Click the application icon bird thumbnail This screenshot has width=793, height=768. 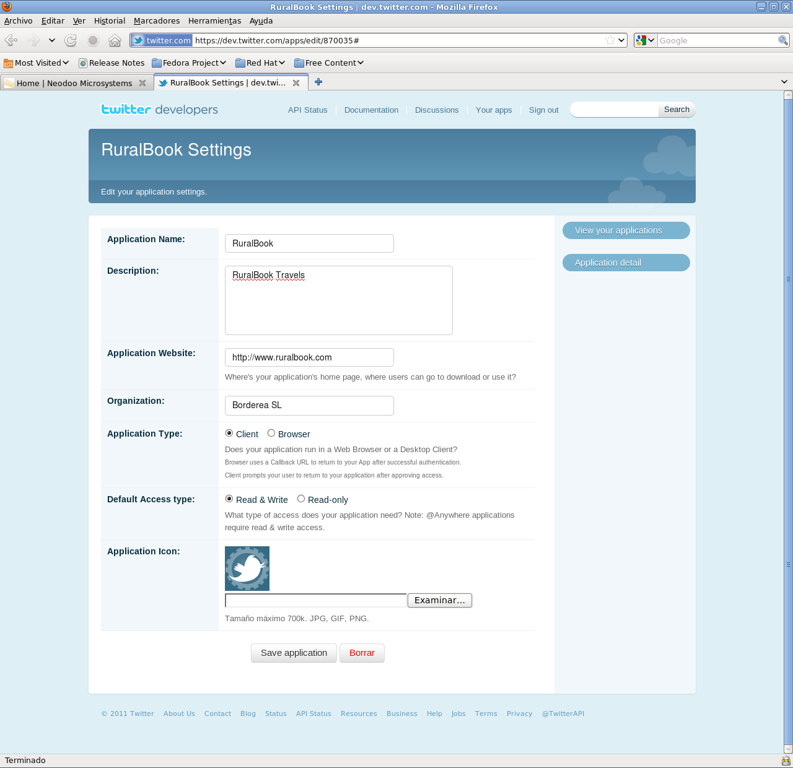(x=247, y=569)
